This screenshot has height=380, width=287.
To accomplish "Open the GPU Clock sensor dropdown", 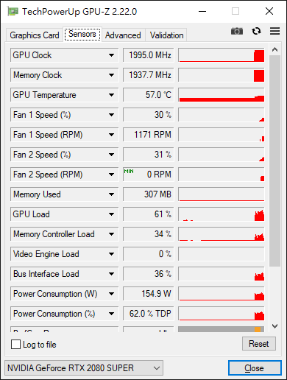I will tap(111, 55).
